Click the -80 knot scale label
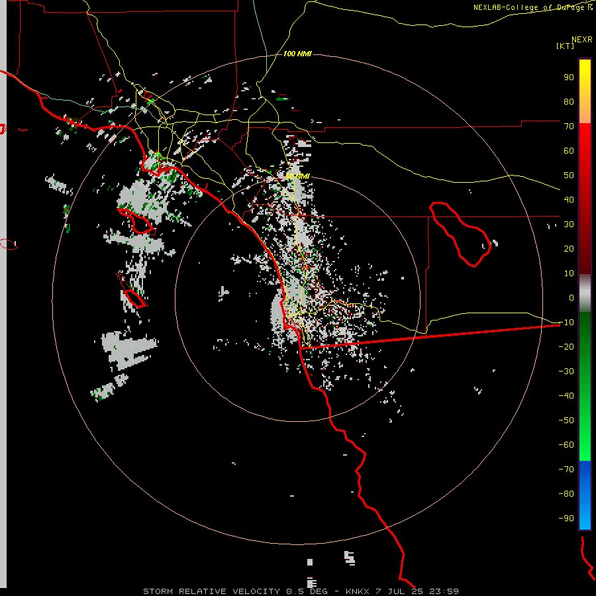The height and width of the screenshot is (596, 596). [x=566, y=494]
